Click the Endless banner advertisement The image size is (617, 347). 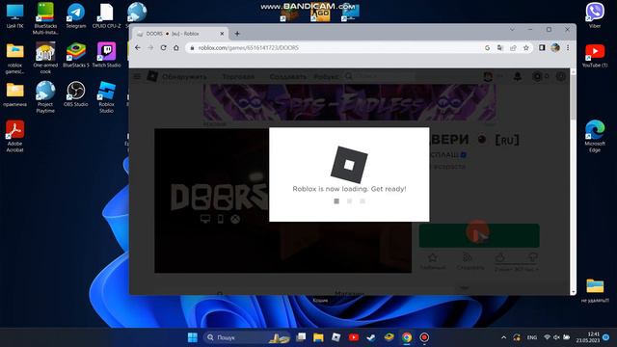pyautogui.click(x=349, y=103)
